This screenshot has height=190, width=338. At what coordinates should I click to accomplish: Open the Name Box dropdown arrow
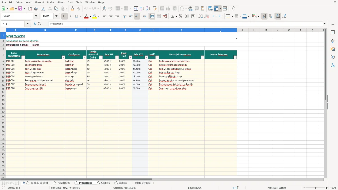coord(28,24)
